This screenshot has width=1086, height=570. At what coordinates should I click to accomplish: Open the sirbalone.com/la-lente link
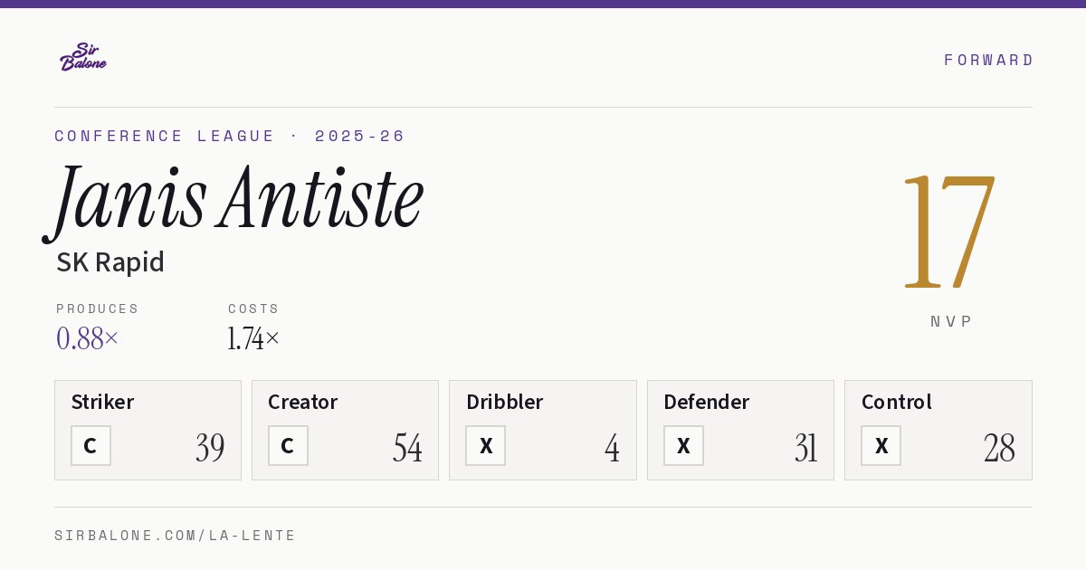tap(176, 536)
